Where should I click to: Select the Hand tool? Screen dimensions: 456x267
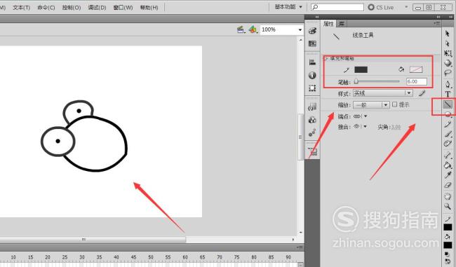click(x=448, y=196)
